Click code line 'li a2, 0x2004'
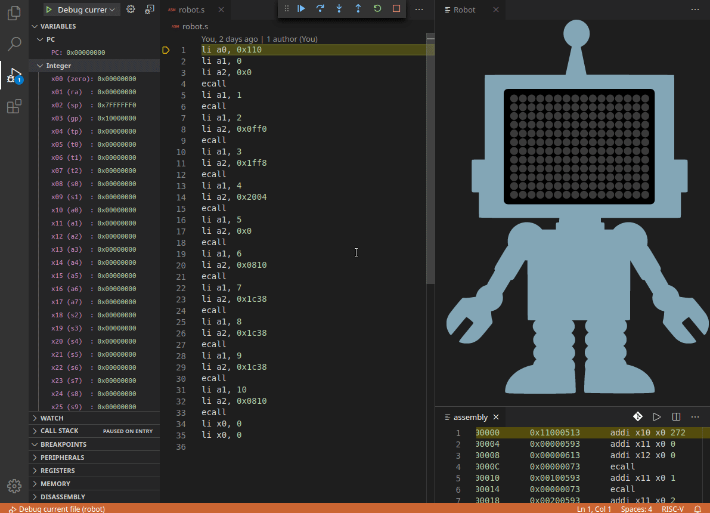The width and height of the screenshot is (710, 513). pos(234,197)
